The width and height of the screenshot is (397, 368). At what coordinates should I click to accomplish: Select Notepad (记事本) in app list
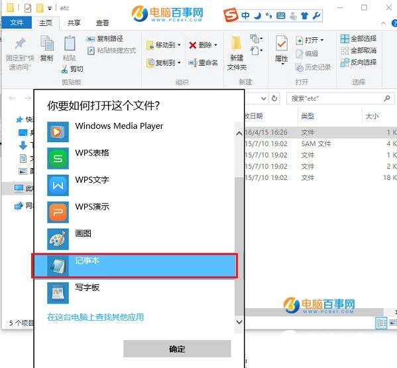tap(135, 266)
